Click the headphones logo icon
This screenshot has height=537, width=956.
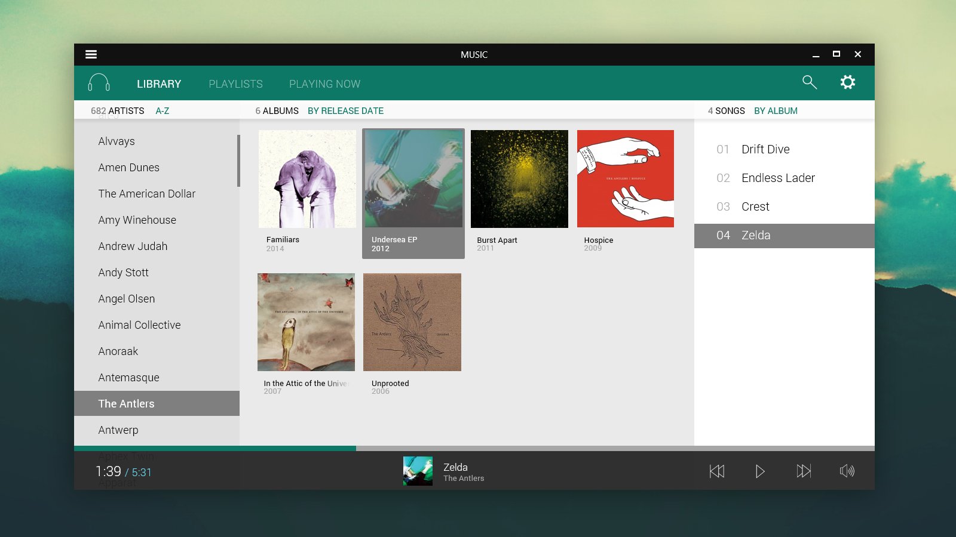tap(99, 83)
